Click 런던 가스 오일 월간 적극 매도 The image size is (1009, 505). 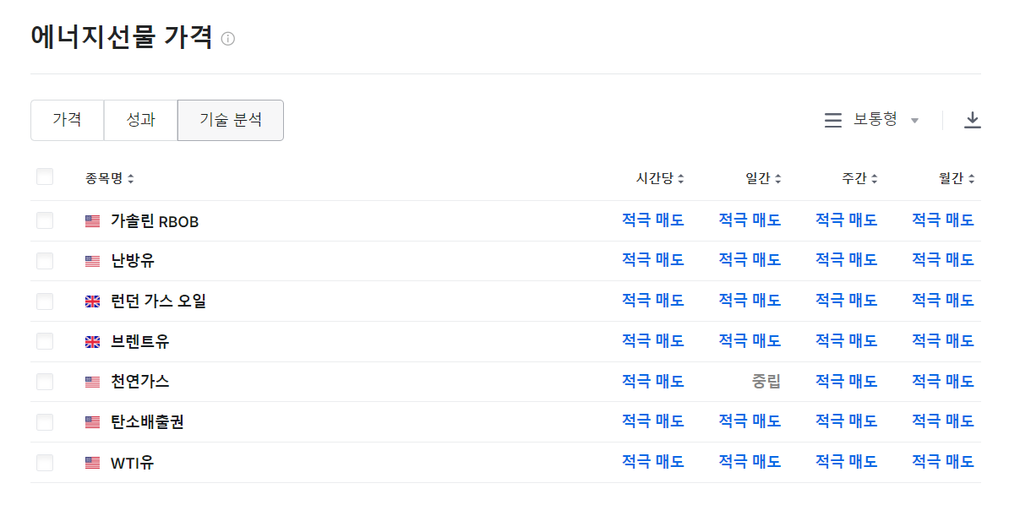tap(943, 301)
